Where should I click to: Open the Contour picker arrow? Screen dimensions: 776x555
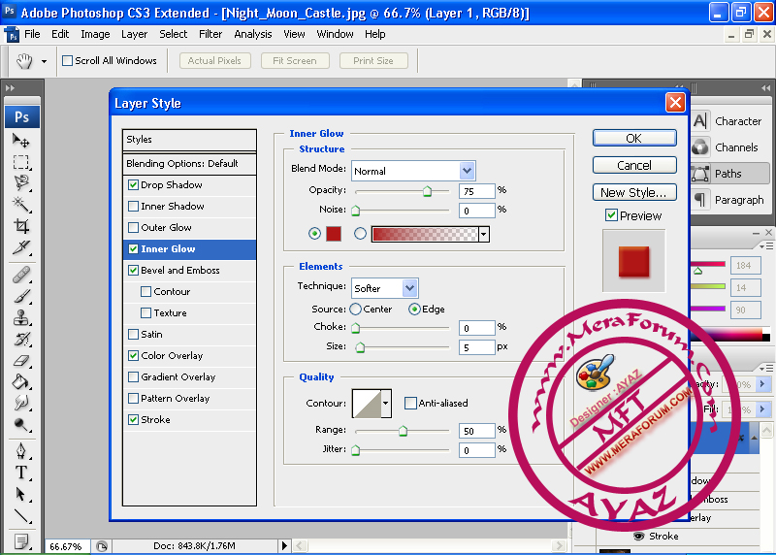(x=385, y=403)
